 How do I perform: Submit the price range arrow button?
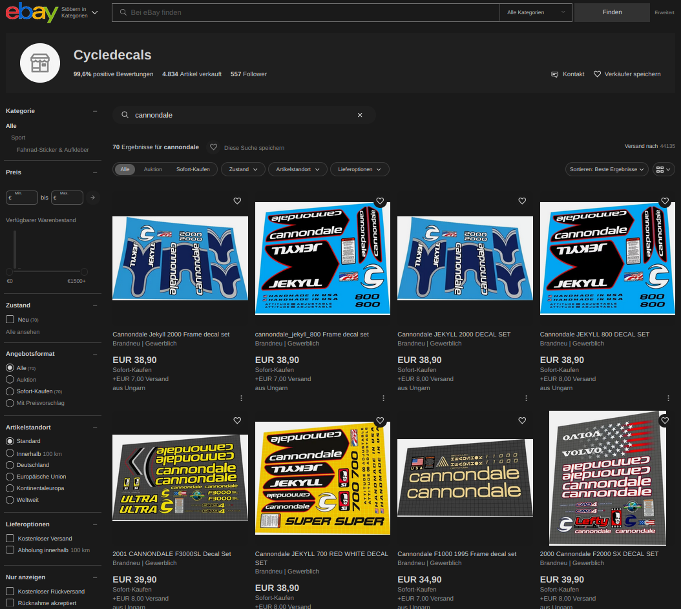click(x=92, y=198)
